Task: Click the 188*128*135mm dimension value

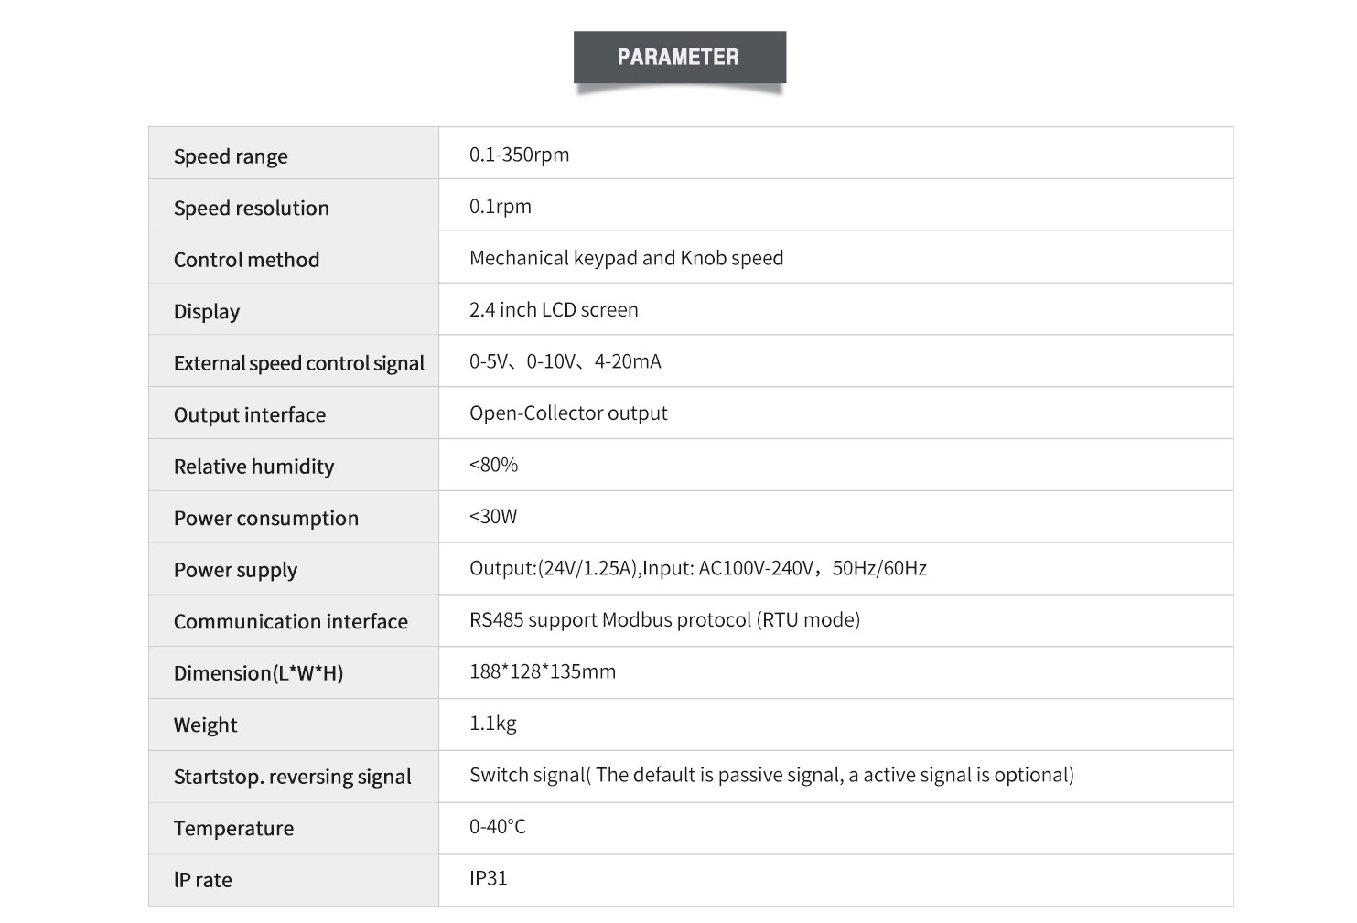Action: [542, 671]
